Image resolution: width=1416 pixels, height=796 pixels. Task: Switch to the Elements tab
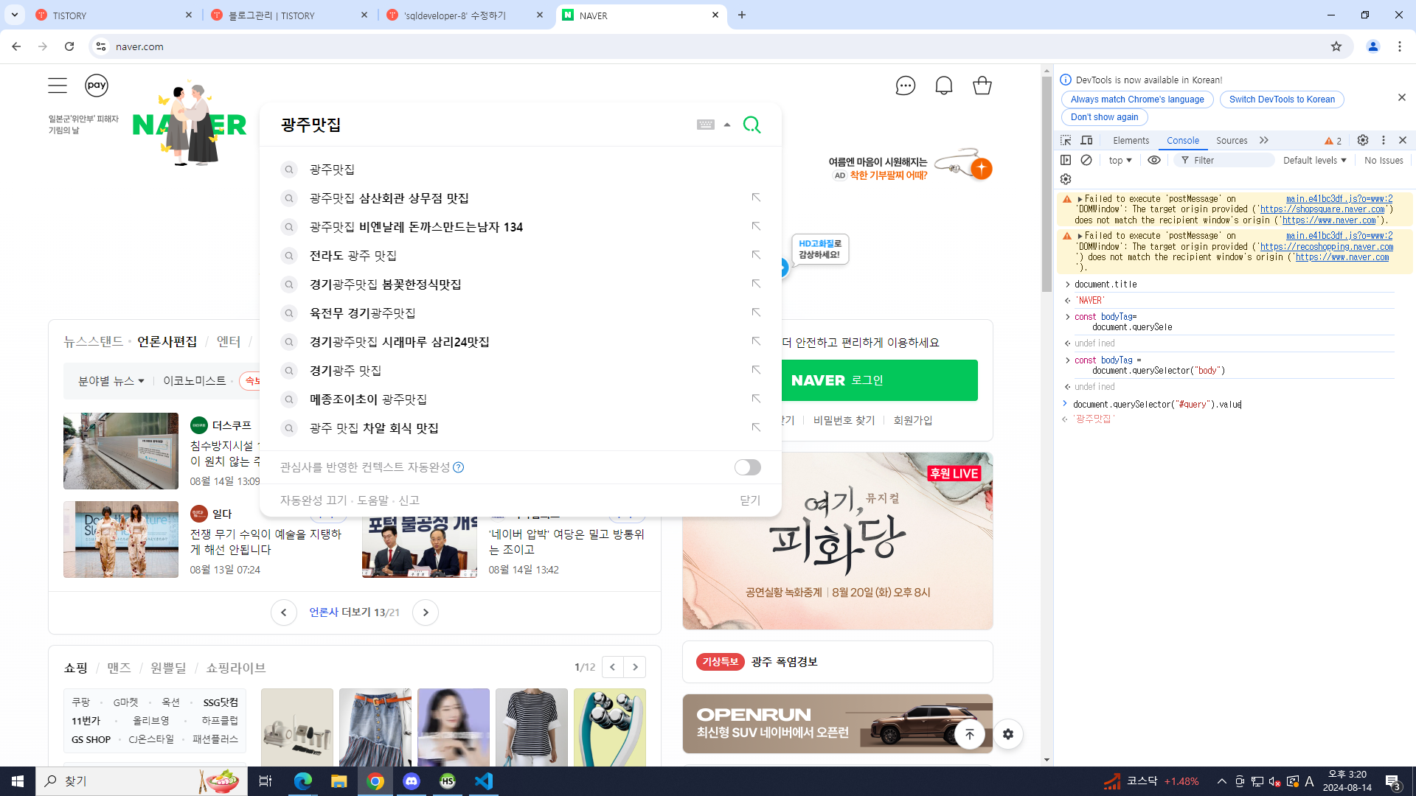(x=1131, y=140)
